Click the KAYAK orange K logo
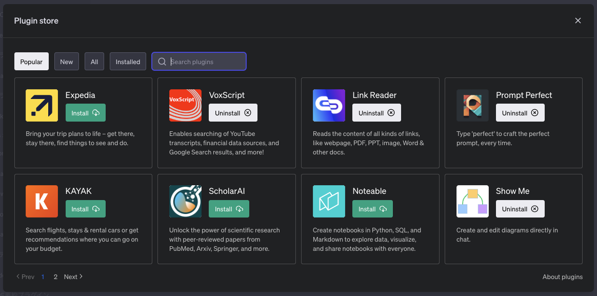Screen dimensions: 597x296 click(x=42, y=201)
